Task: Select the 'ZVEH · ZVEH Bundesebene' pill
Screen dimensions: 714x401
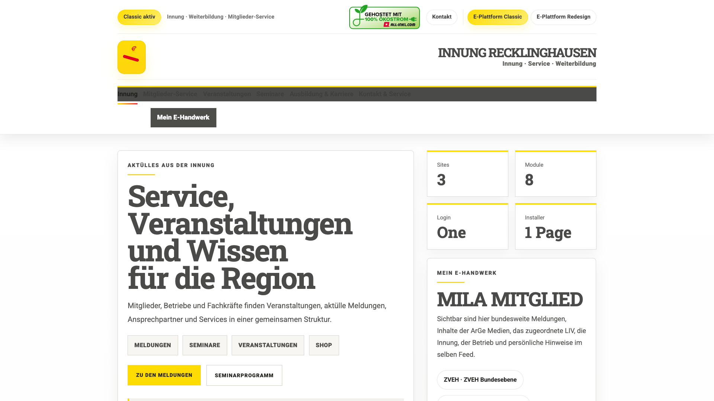Action: (480, 380)
